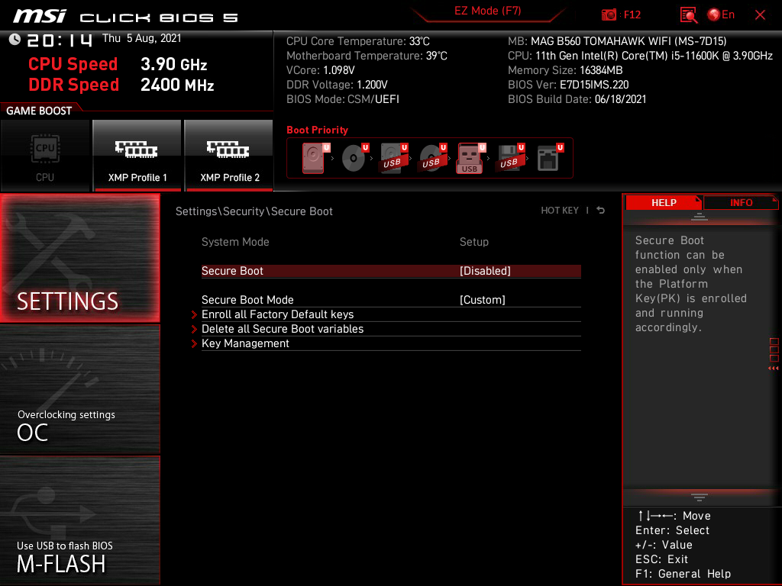Switch to the INFO tab

[741, 202]
